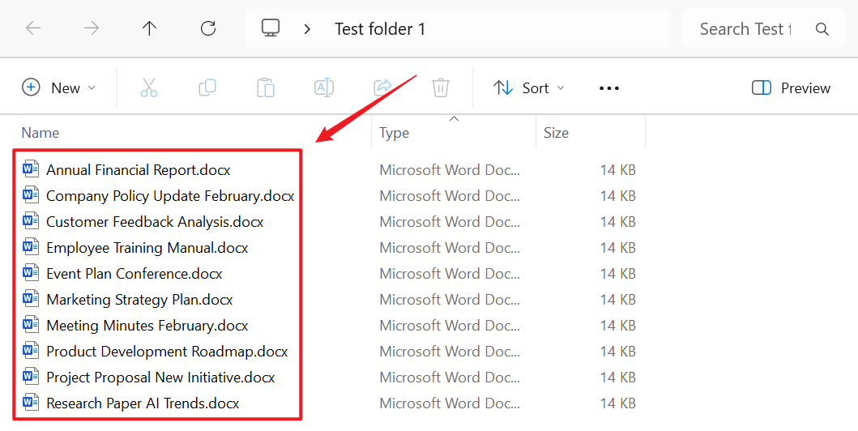Open the New item dropdown
858x431 pixels.
coord(58,87)
